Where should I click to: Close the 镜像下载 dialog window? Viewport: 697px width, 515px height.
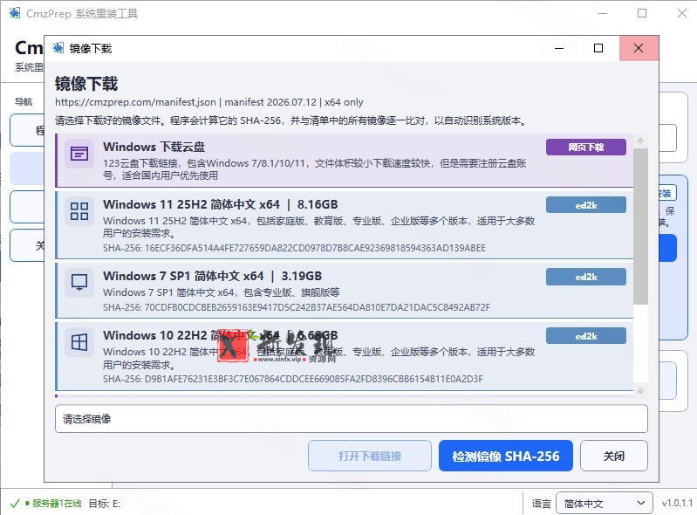coord(639,48)
